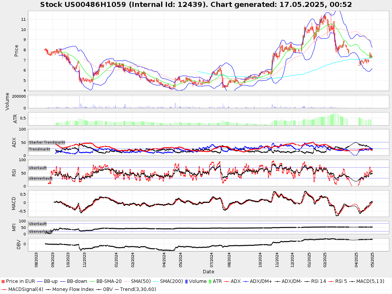Click the 02/2025 date tick label

[x=325, y=260]
